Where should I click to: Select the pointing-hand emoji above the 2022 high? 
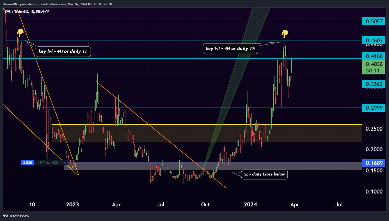point(20,33)
